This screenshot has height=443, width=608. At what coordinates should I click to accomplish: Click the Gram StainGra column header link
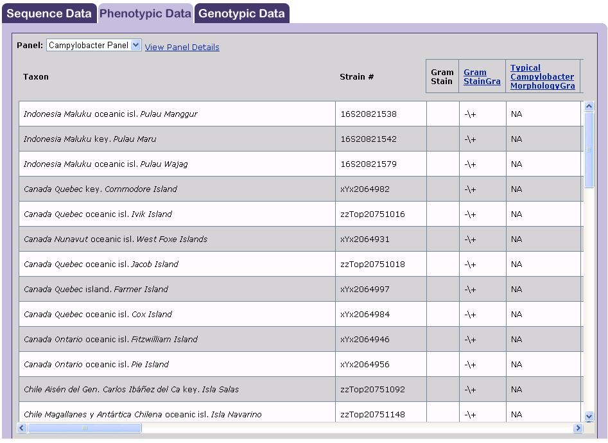tap(482, 77)
